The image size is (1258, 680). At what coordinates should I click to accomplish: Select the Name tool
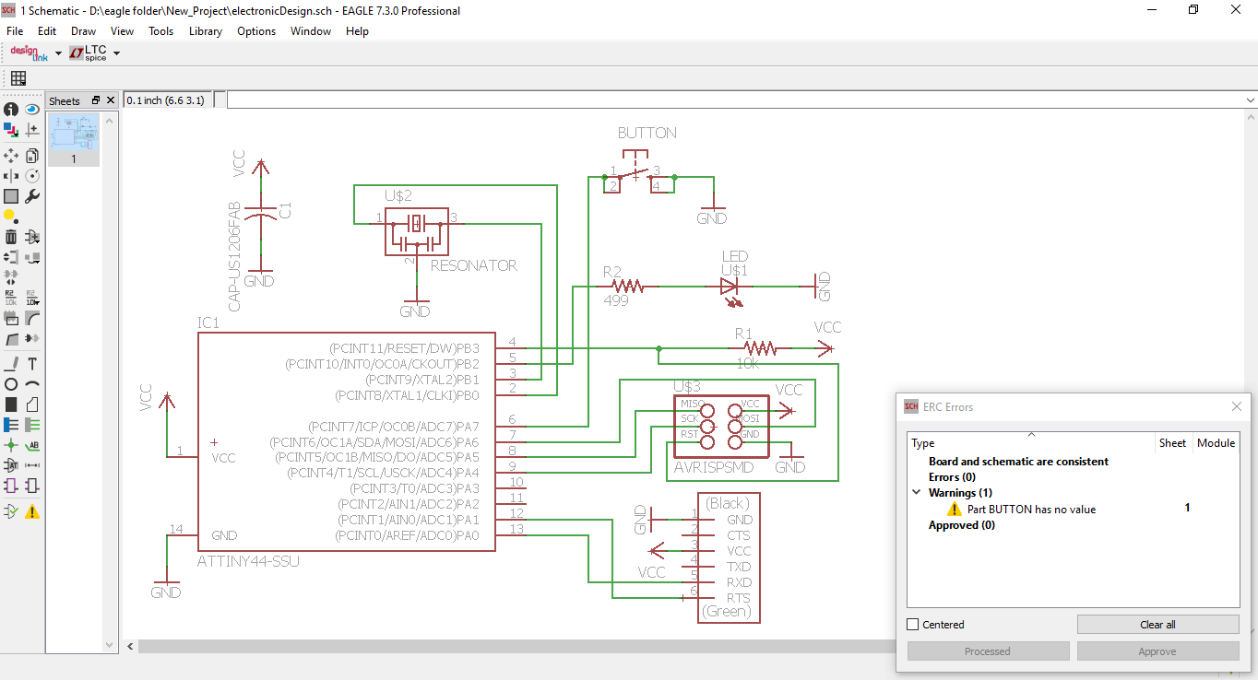tap(11, 298)
